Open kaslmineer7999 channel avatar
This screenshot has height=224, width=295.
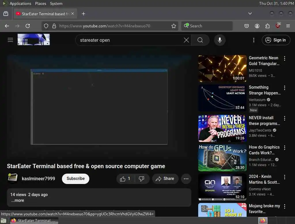13,178
